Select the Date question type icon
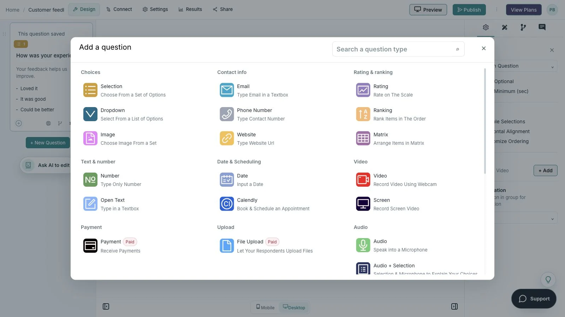Viewport: 565px width, 317px height. 227,180
